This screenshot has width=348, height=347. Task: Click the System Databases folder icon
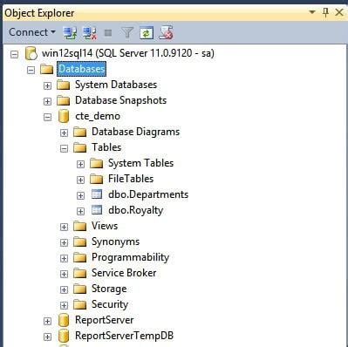[64, 85]
